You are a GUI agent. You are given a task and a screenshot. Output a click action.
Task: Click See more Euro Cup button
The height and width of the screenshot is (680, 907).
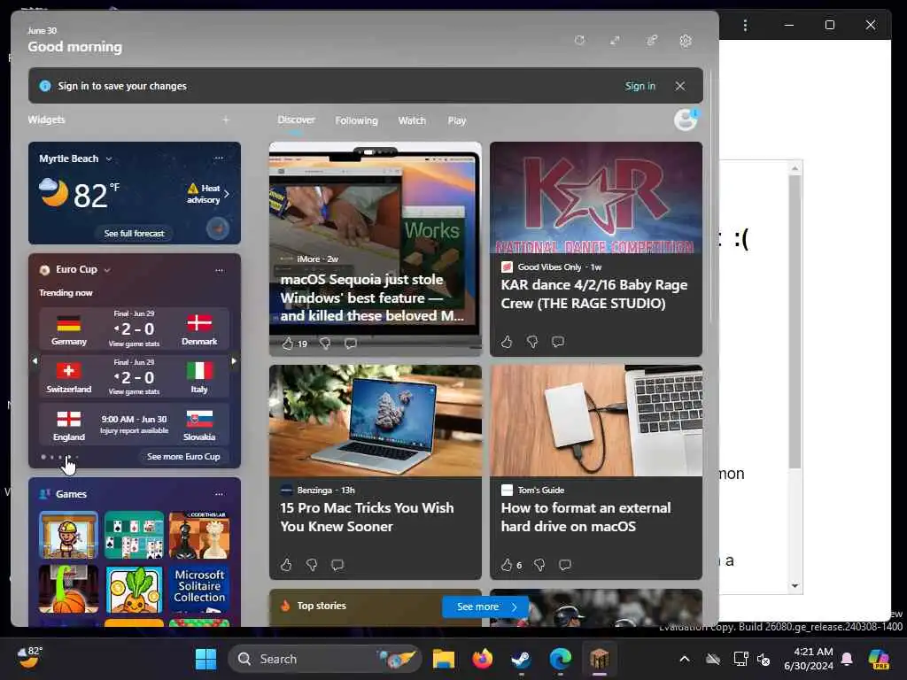[x=183, y=456]
